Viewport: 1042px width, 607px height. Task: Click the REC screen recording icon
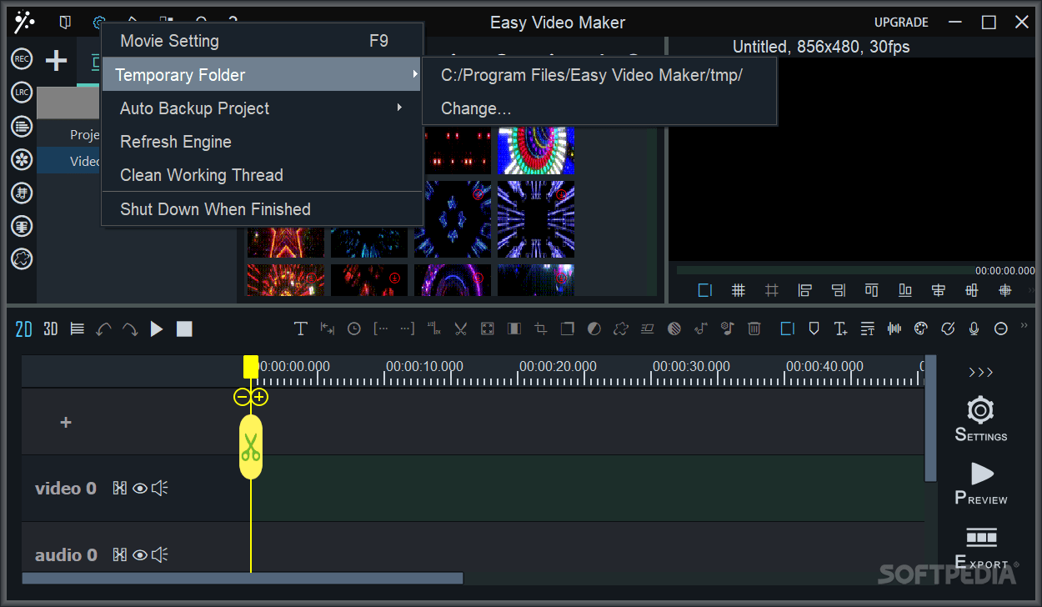22,59
